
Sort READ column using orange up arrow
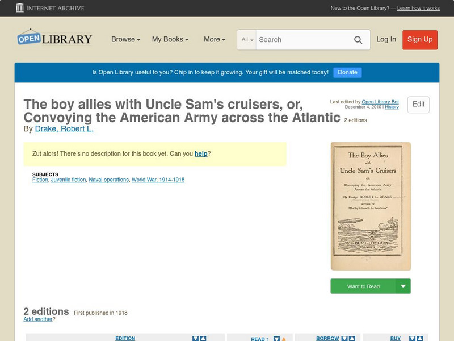tap(284, 338)
